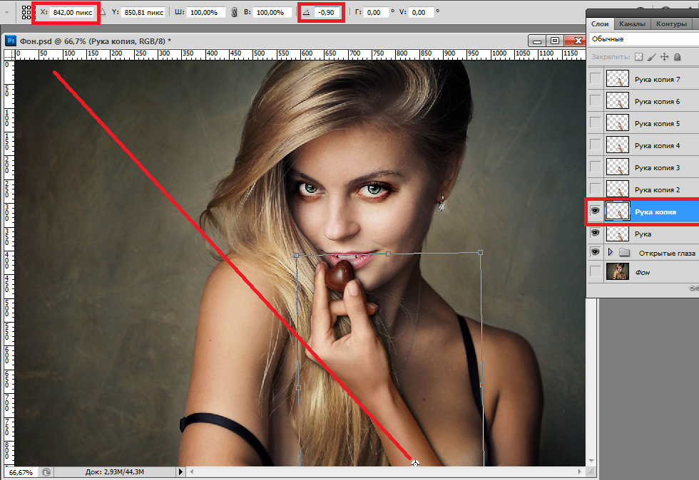Click the transform pivot point on the canvas
The image size is (699, 480).
tap(415, 464)
